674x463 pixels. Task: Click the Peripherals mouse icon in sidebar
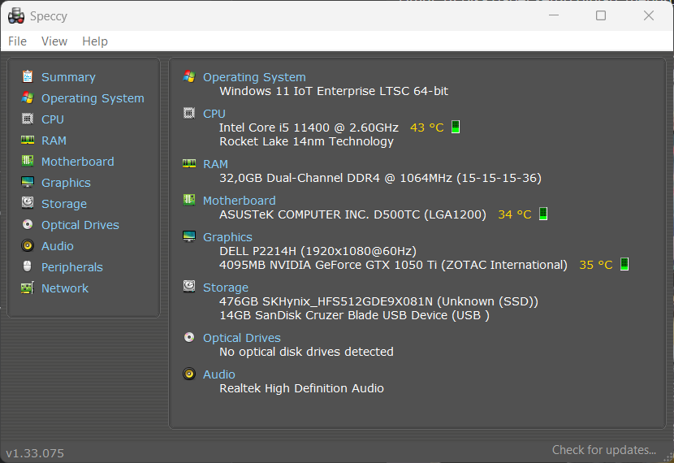click(x=27, y=266)
